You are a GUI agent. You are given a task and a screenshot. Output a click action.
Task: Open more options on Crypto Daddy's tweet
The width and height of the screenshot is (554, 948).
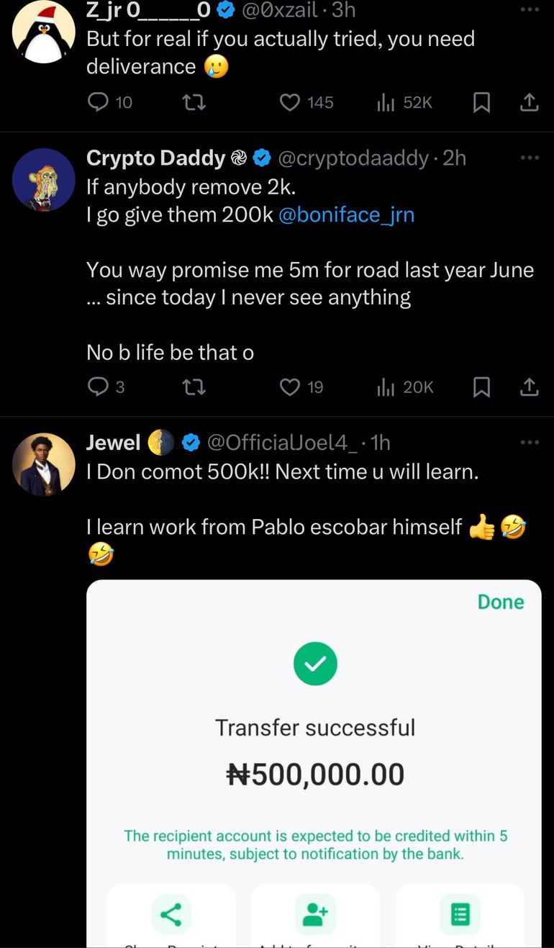click(529, 158)
